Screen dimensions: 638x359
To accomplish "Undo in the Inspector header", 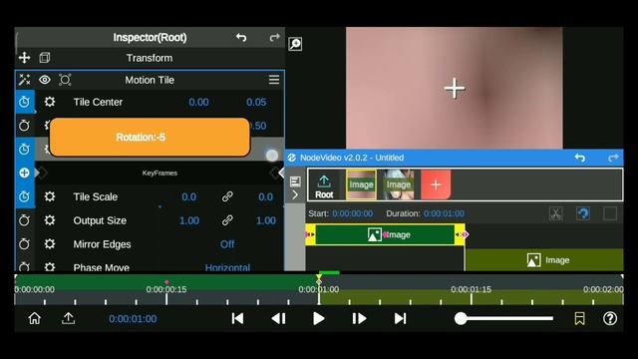I will pyautogui.click(x=241, y=38).
